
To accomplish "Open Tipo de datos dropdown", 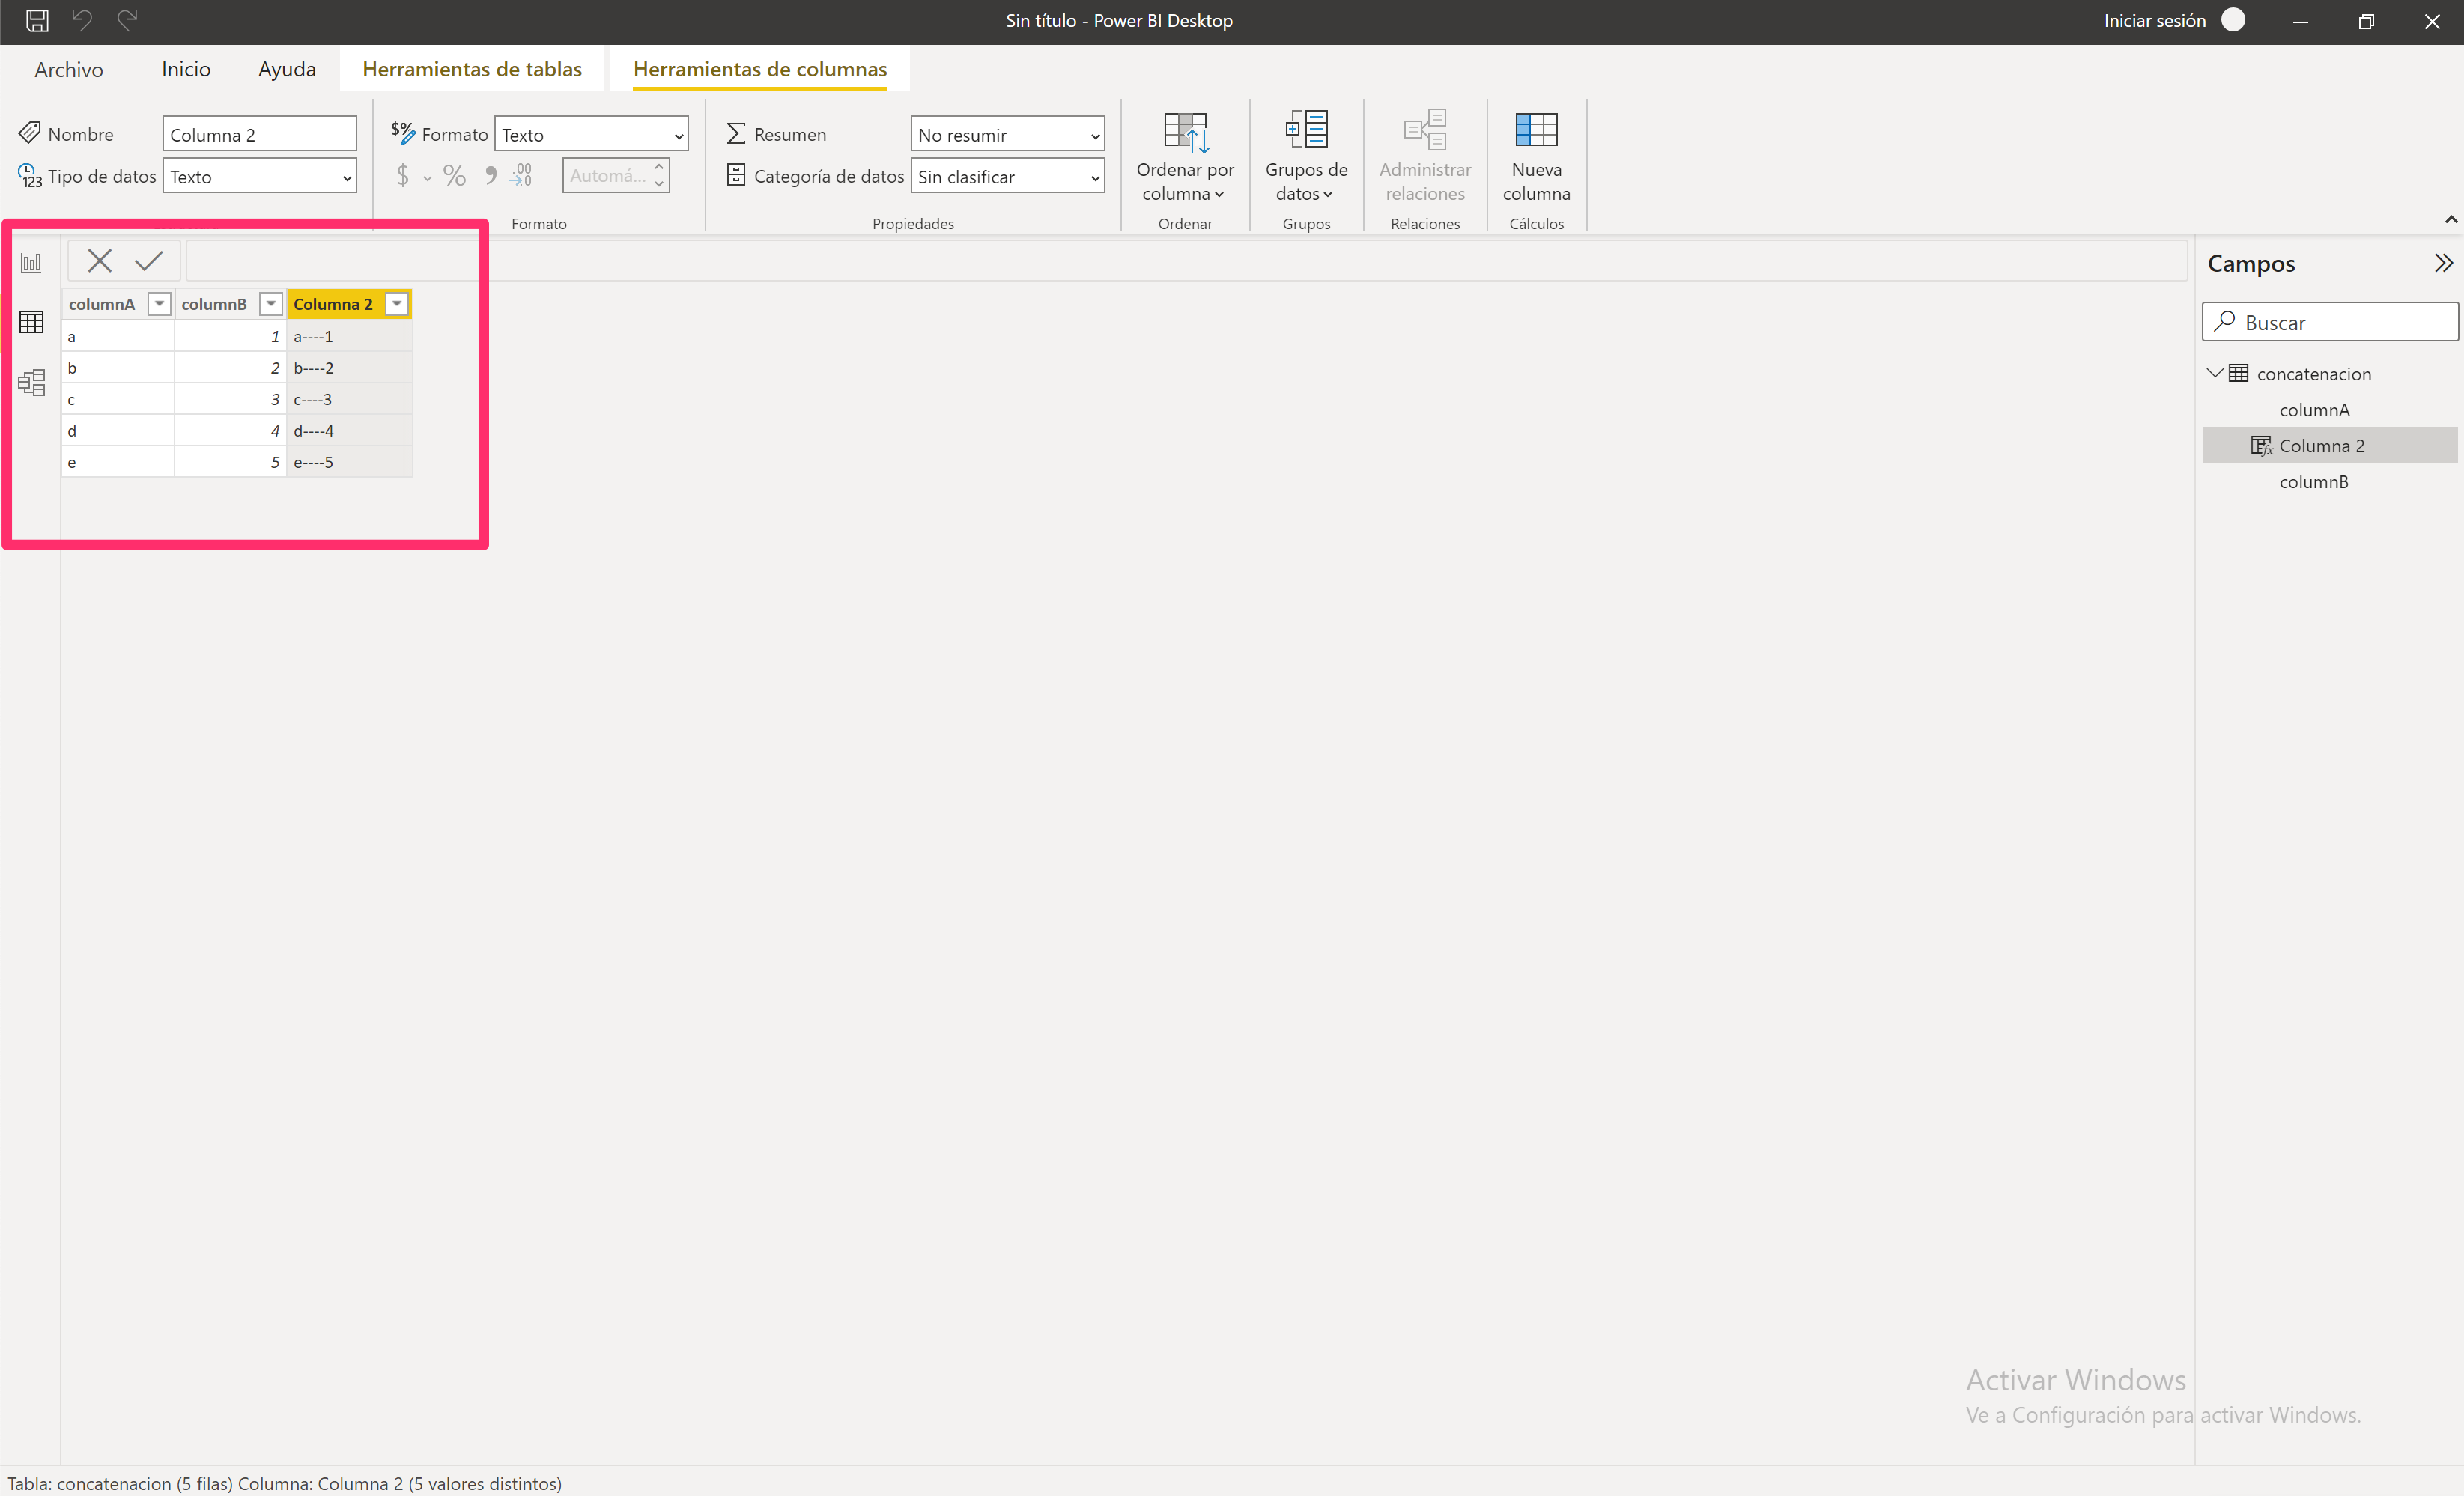I will 259,176.
